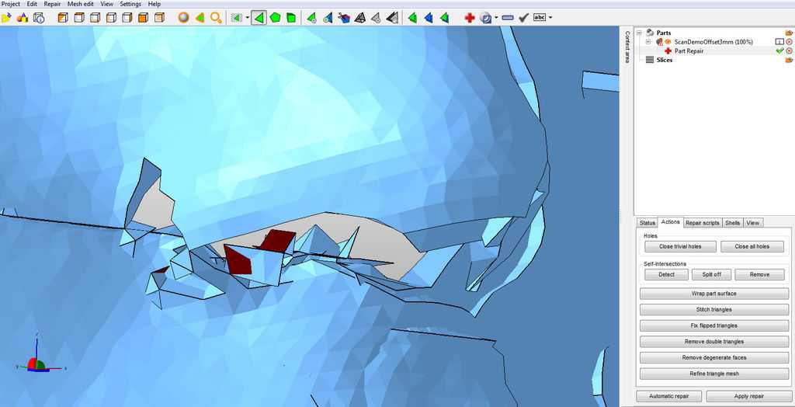The image size is (795, 407).
Task: Collapse the ScanDemoOffset3mm tree node
Action: point(648,41)
